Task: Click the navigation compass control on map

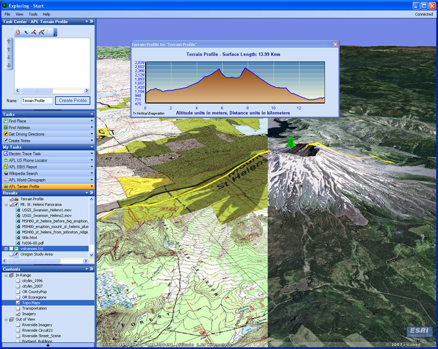Action: click(111, 327)
